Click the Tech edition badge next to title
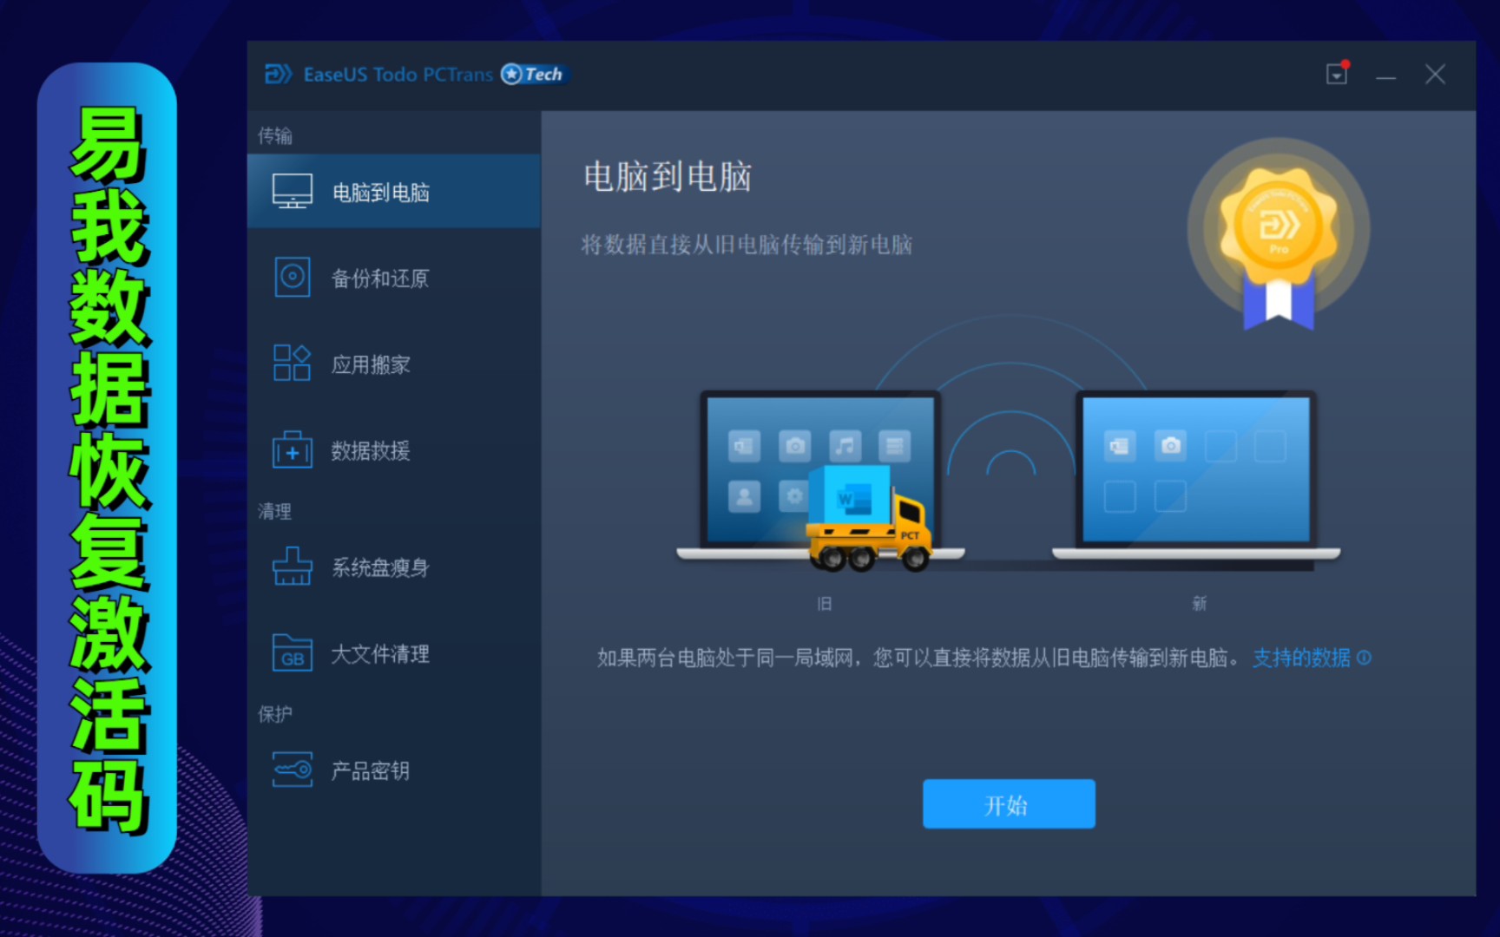The width and height of the screenshot is (1500, 937). coord(532,75)
